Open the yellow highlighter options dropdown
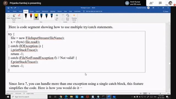The width and height of the screenshot is (176, 99). (x=38, y=19)
